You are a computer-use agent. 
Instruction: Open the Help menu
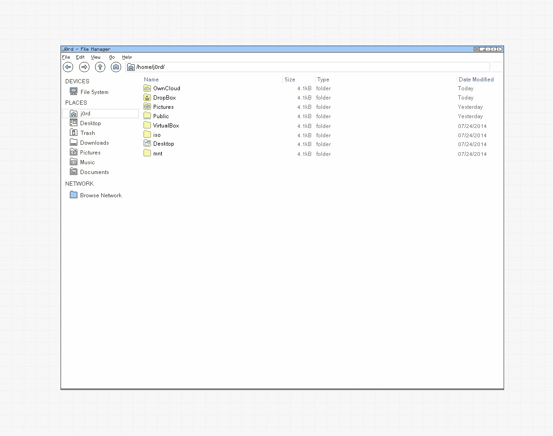pos(127,57)
